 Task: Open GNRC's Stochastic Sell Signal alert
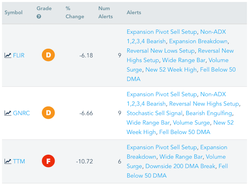pos(154,113)
